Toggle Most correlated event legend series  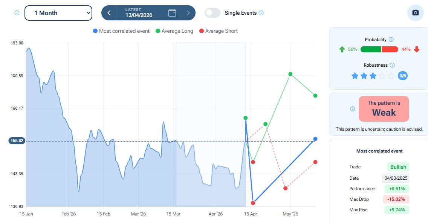point(121,31)
